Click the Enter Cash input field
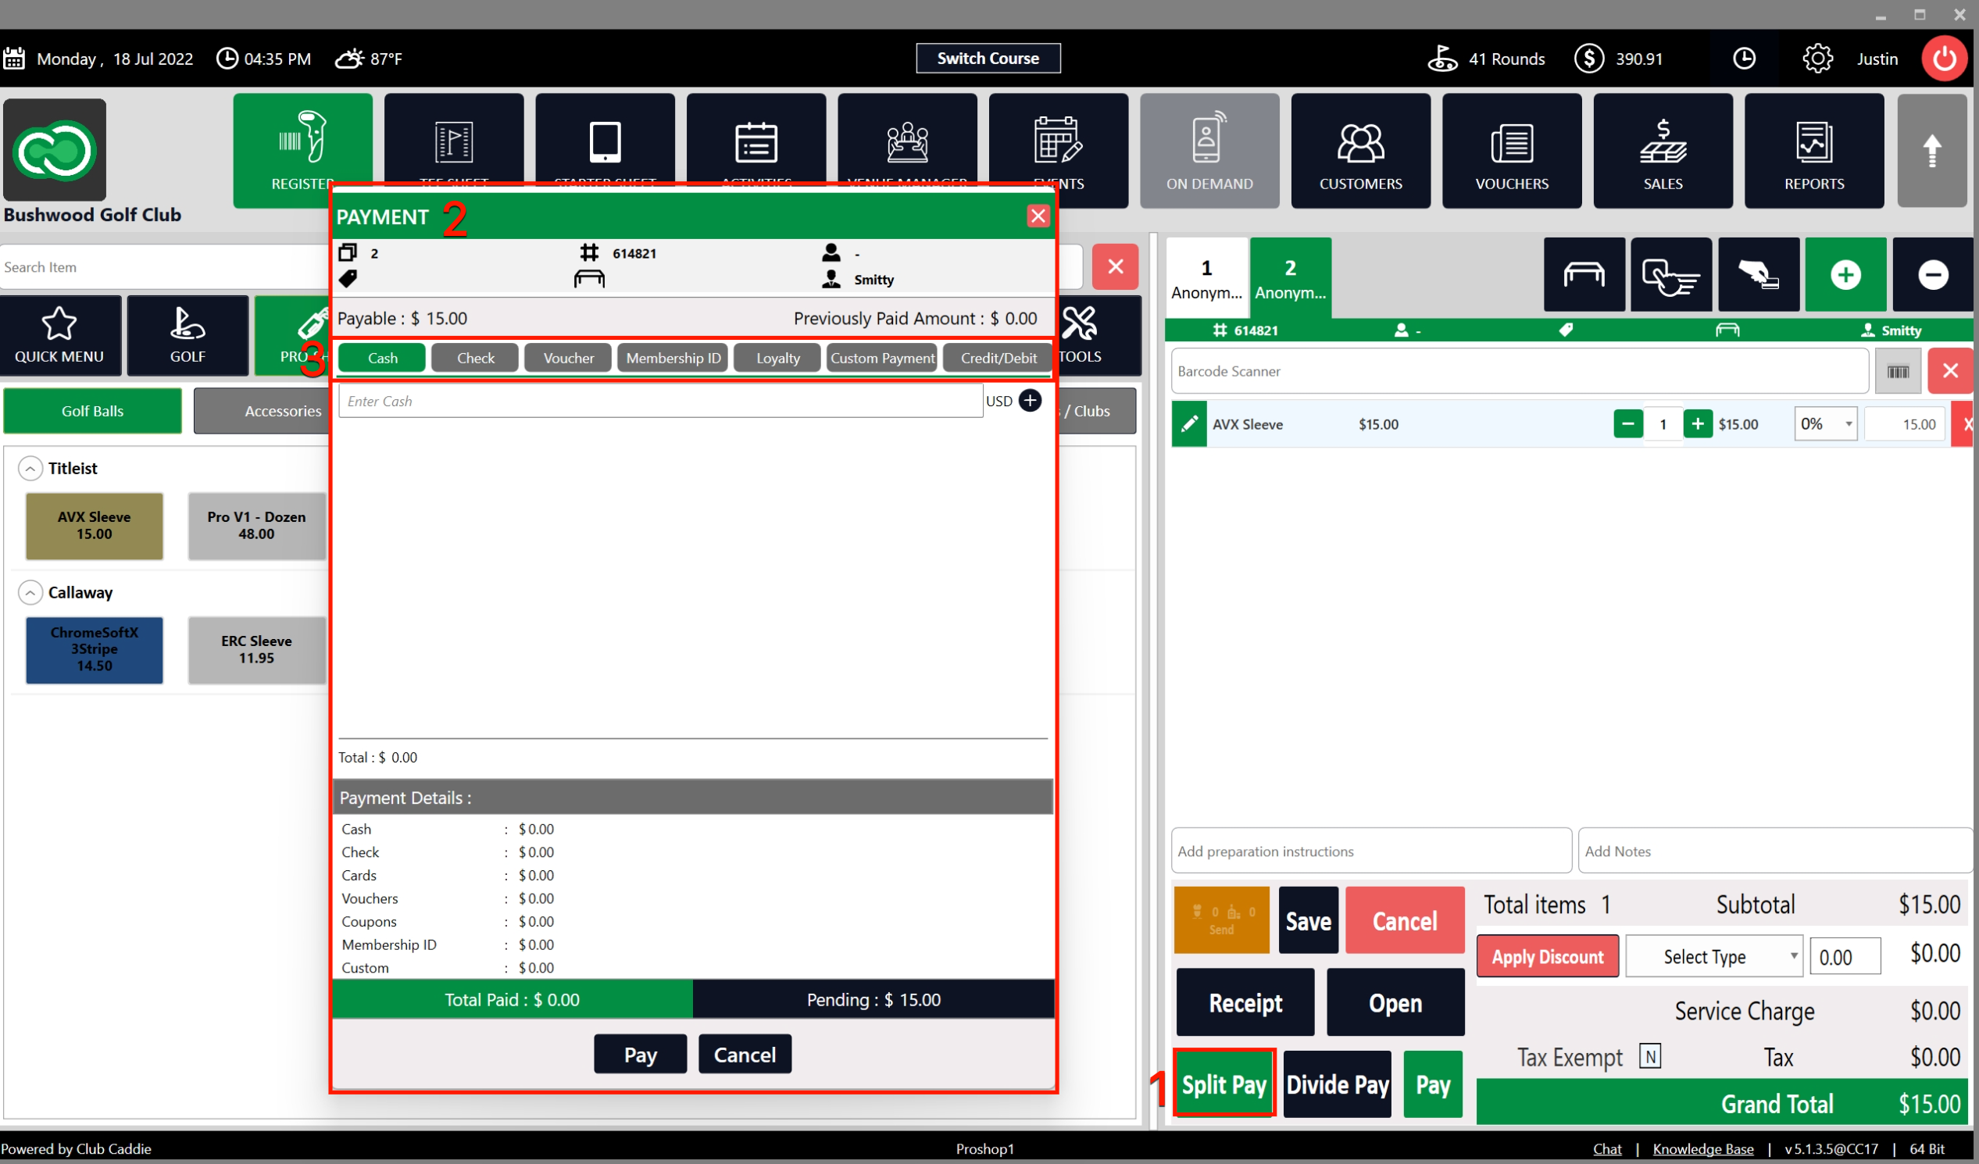The image size is (1979, 1164). coord(659,402)
